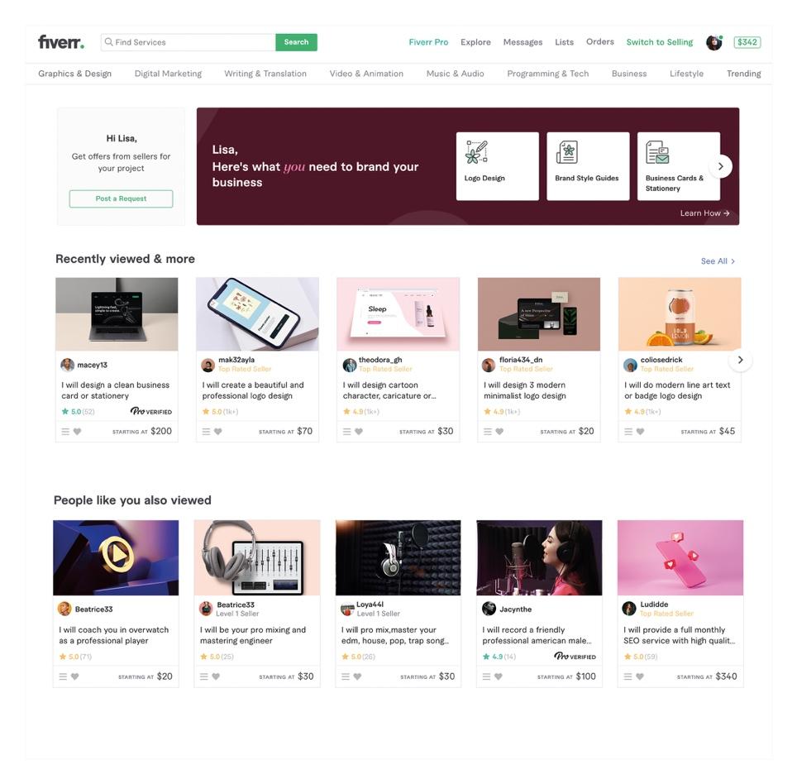The height and width of the screenshot is (784, 797).
Task: Click the $342 balance badge
Action: (747, 42)
